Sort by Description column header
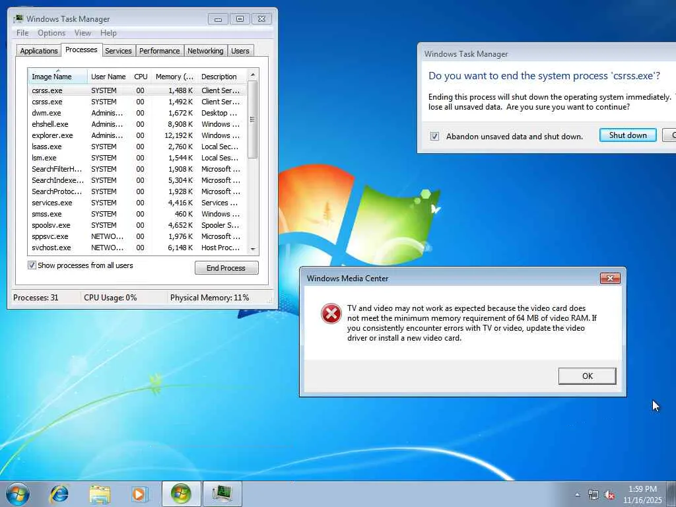The image size is (676, 507). tap(222, 77)
